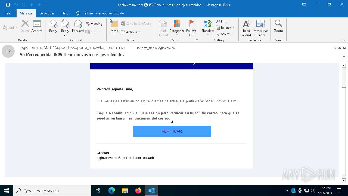
Task: Choose Reply All
Action: [x=65, y=28]
